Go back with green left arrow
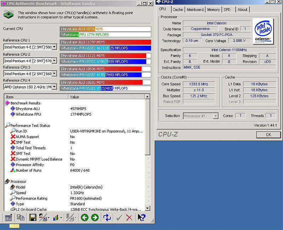 85,218
